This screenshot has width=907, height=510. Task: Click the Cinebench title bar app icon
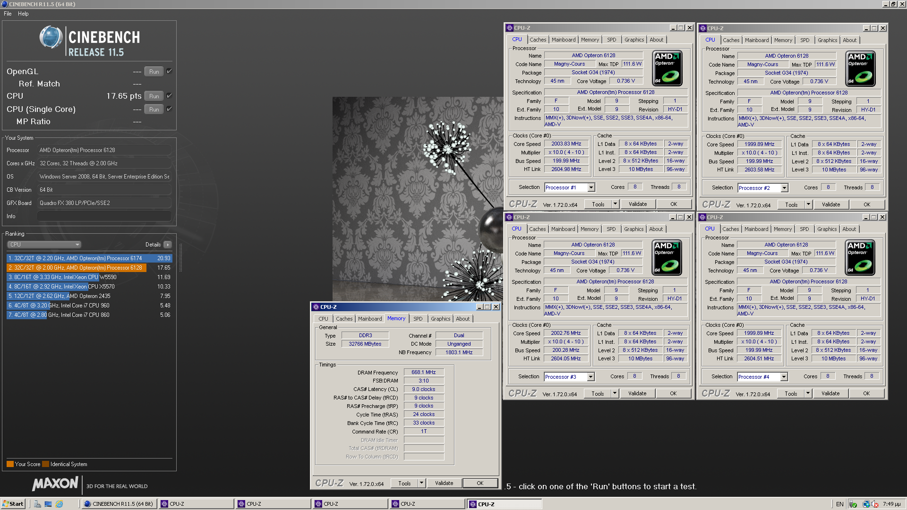4,4
